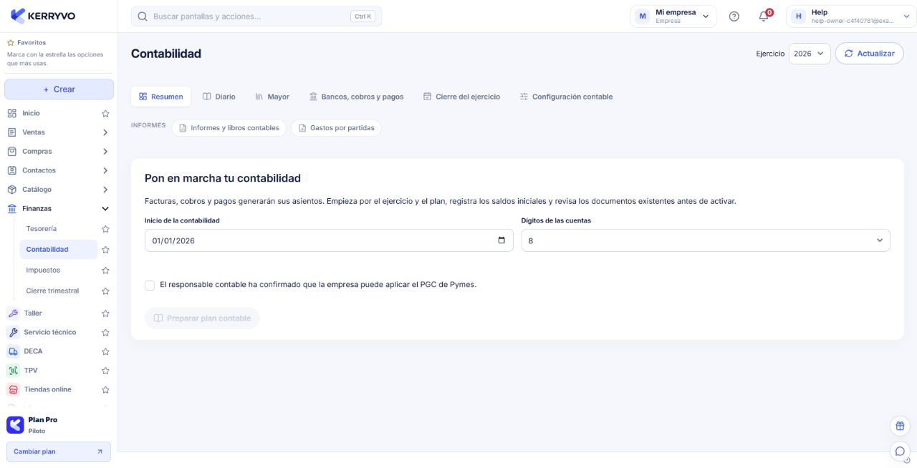Open the help question mark icon

coord(734,16)
